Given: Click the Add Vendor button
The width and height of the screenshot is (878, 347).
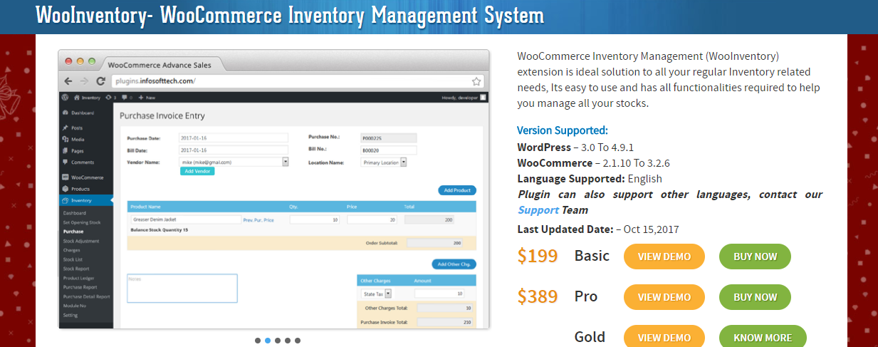Looking at the screenshot, I should tap(197, 171).
